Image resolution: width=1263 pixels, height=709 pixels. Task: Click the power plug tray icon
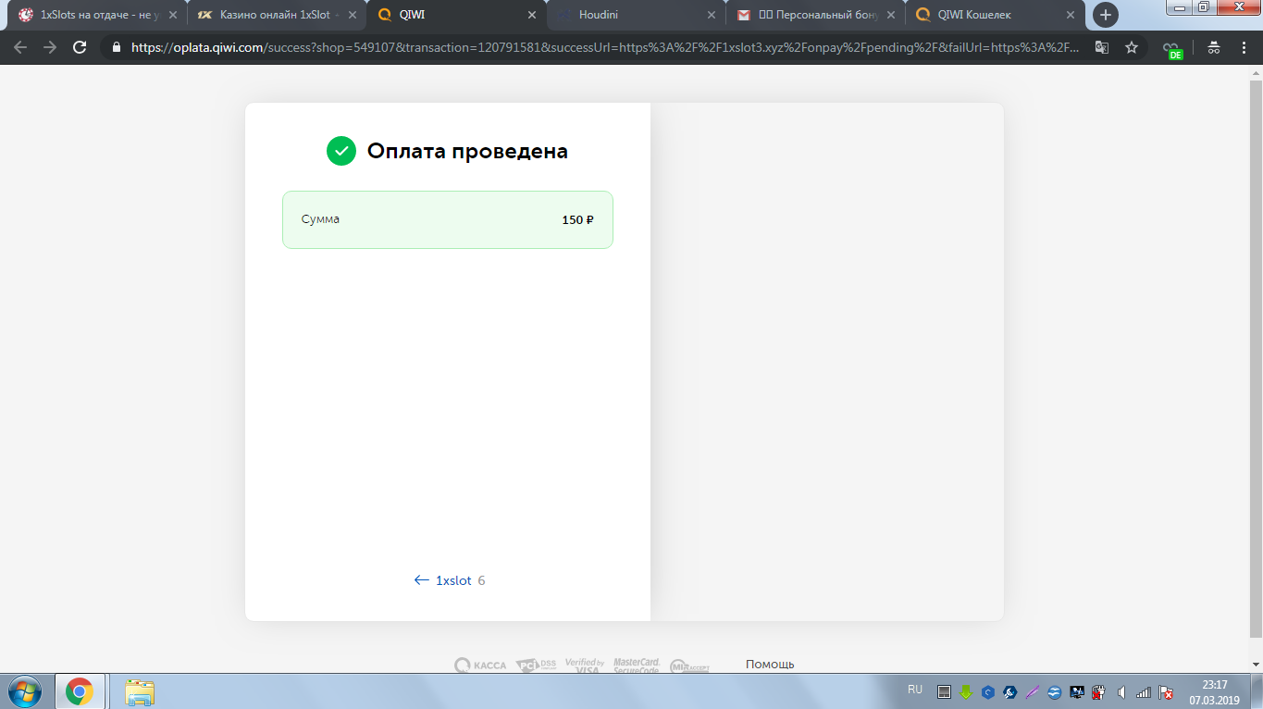[x=1099, y=691]
